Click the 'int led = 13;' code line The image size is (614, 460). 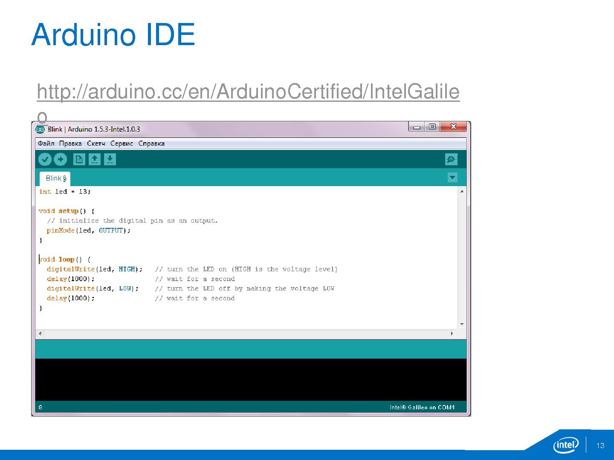65,192
